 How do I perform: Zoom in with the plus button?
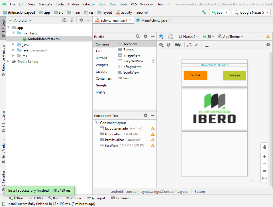(264, 156)
